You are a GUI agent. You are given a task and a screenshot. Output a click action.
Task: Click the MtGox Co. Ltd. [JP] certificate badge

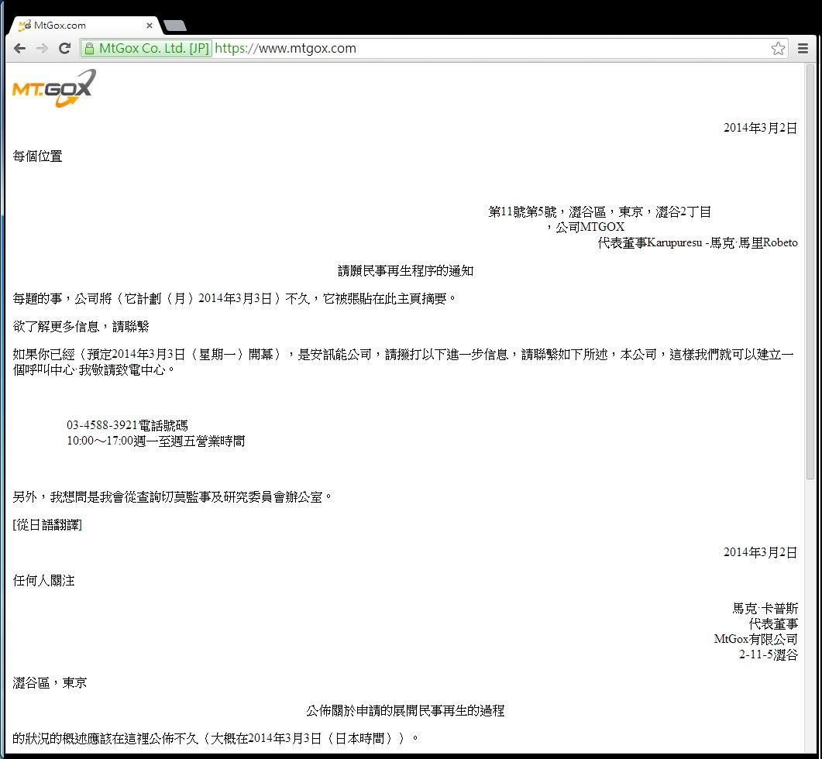(146, 48)
